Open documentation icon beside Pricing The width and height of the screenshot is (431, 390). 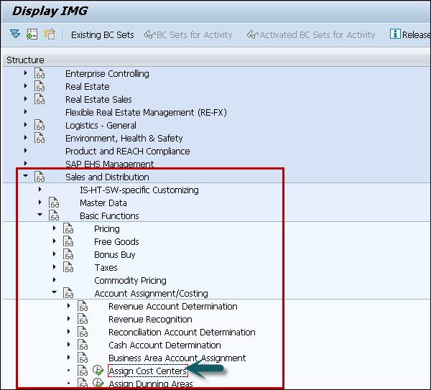68,229
